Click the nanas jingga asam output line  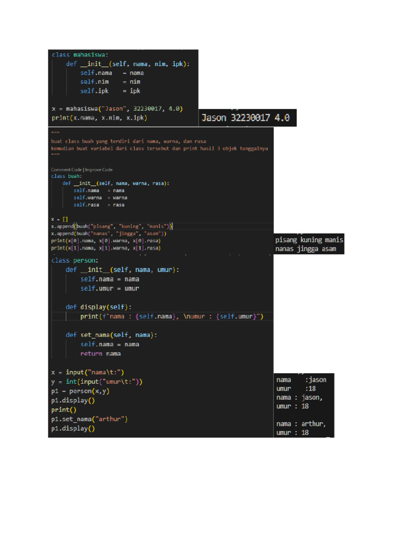pos(305,249)
